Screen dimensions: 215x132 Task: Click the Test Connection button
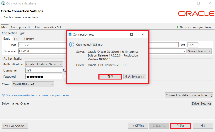(x=15, y=126)
